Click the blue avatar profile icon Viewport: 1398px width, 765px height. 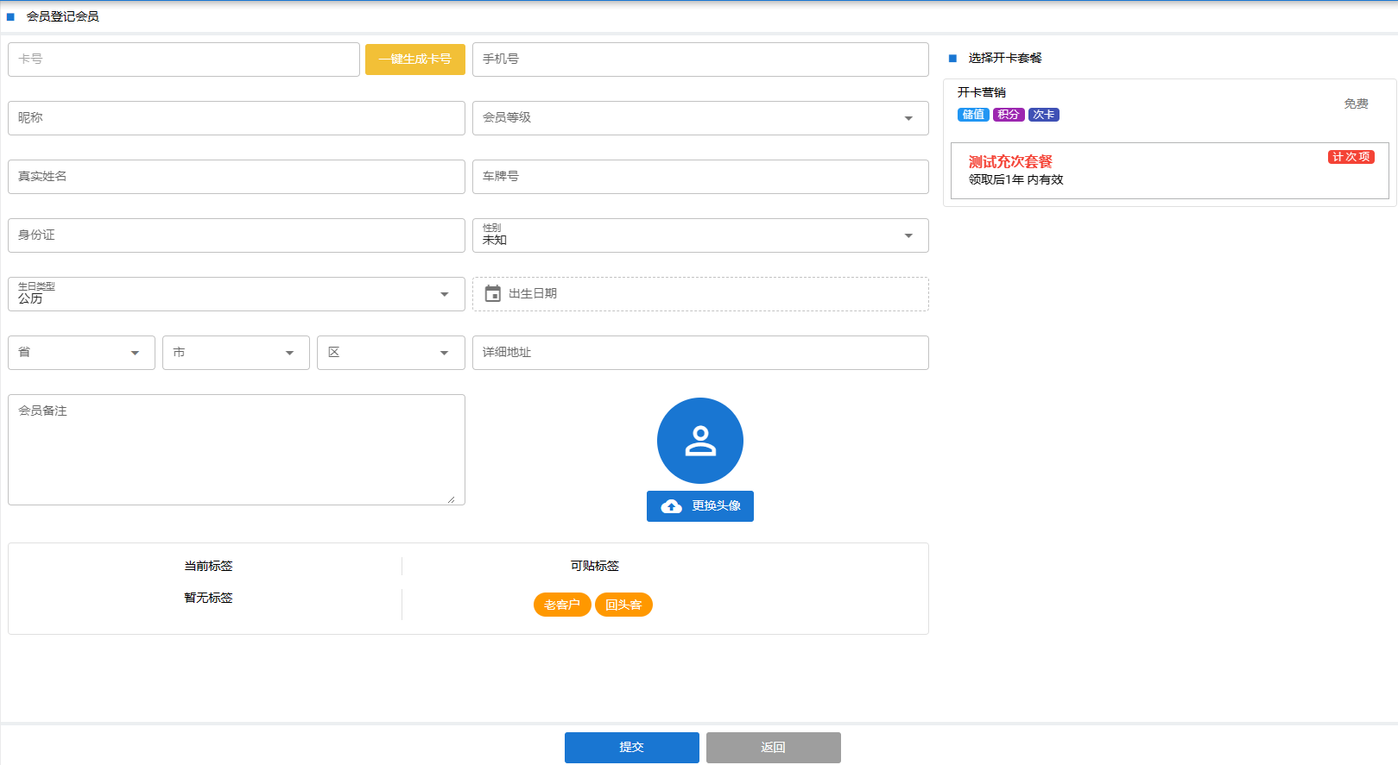700,441
